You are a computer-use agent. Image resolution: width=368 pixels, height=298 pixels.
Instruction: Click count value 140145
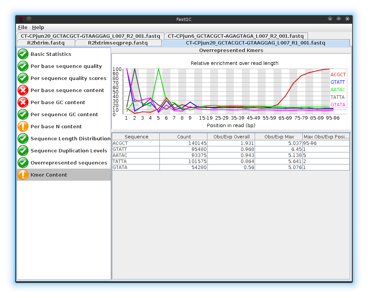pyautogui.click(x=184, y=143)
